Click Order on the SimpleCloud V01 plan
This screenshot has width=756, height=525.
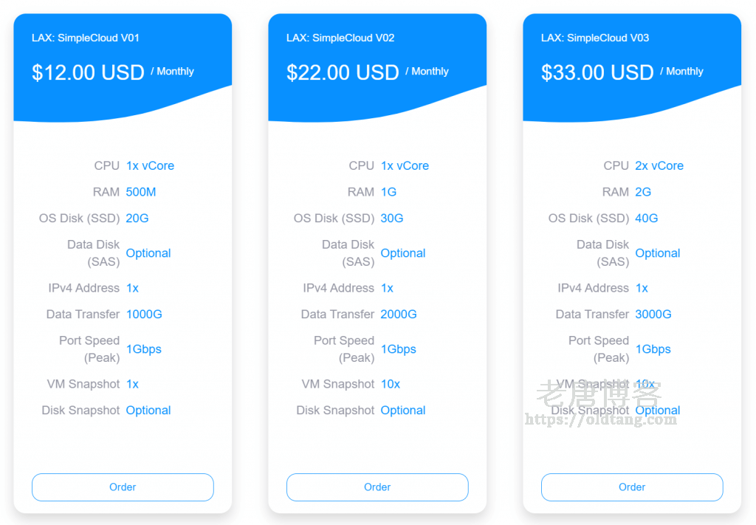[122, 487]
